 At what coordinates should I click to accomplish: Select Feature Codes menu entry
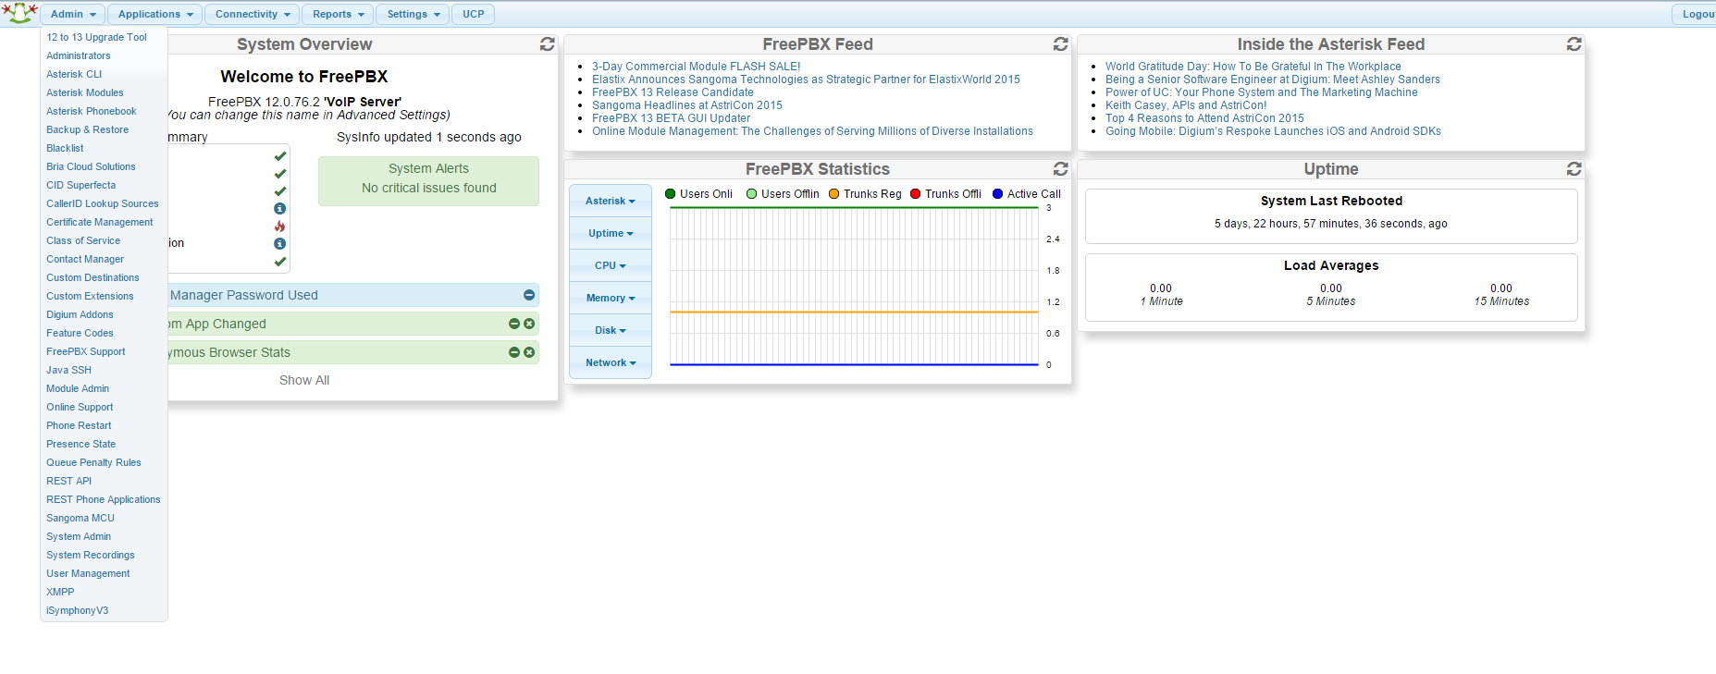click(x=80, y=333)
